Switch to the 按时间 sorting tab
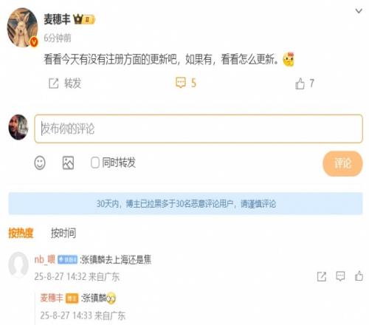This screenshot has width=369, height=325. click(x=63, y=233)
